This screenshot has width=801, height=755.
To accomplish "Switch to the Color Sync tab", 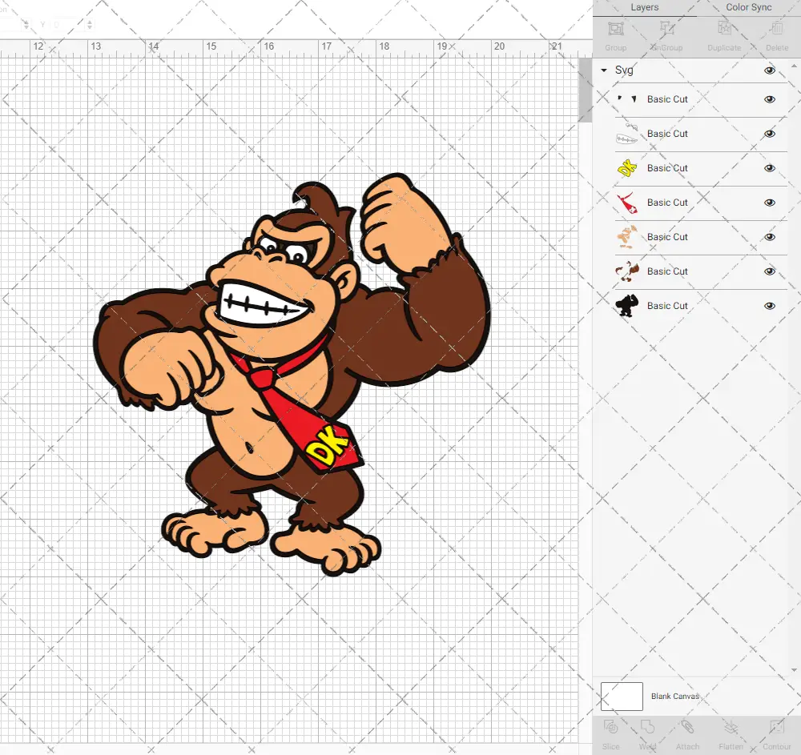I will click(x=748, y=8).
